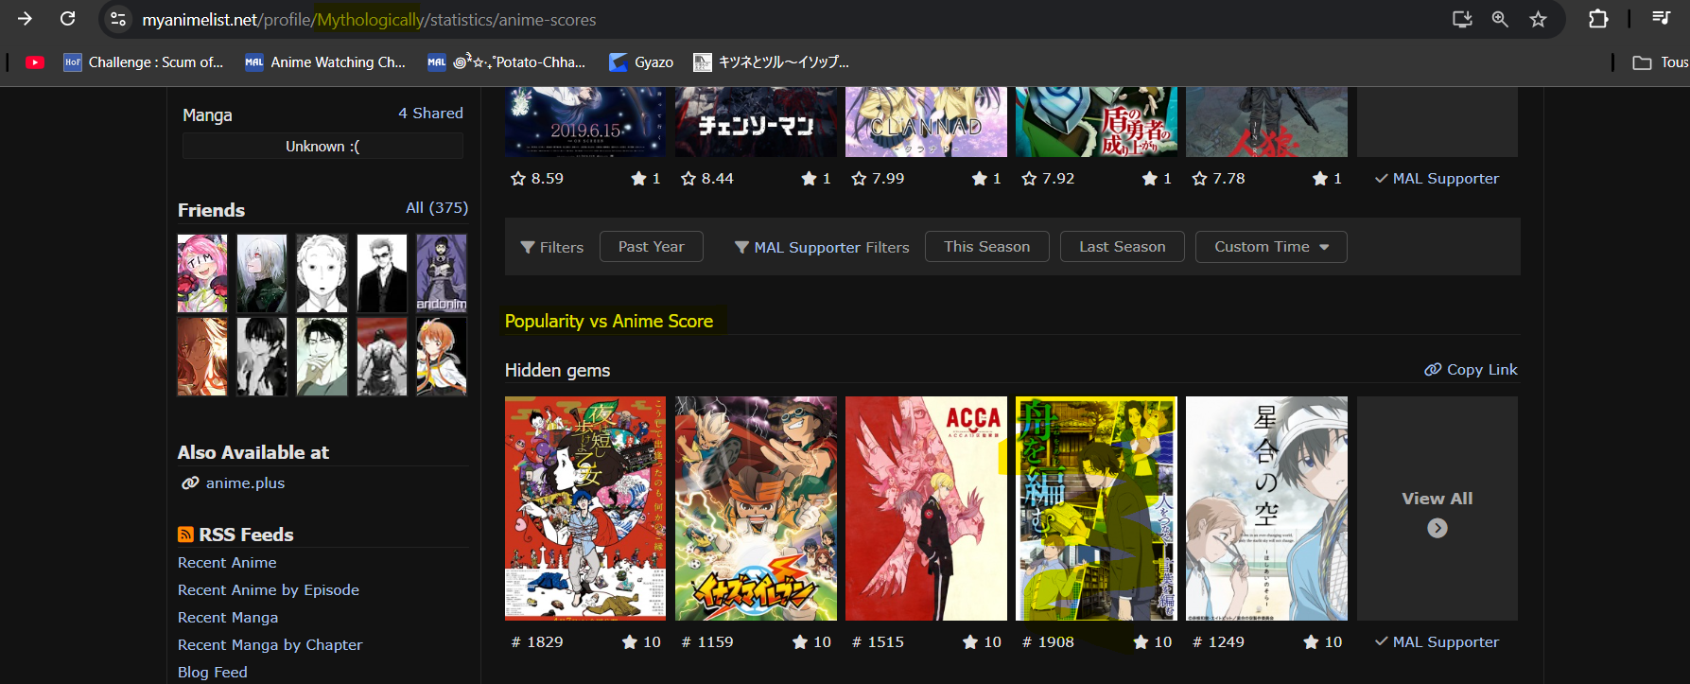The width and height of the screenshot is (1690, 684).
Task: Bookmark this page with star icon
Action: [1539, 19]
